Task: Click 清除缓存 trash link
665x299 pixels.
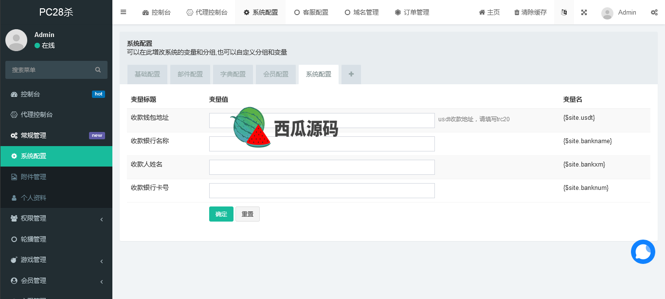Action: click(x=530, y=12)
